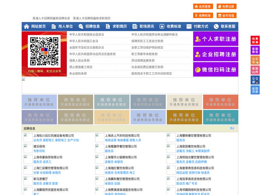Open 中华人民共和国就业促进法 link
Viewport: 260px width, 195px height.
click(x=87, y=35)
